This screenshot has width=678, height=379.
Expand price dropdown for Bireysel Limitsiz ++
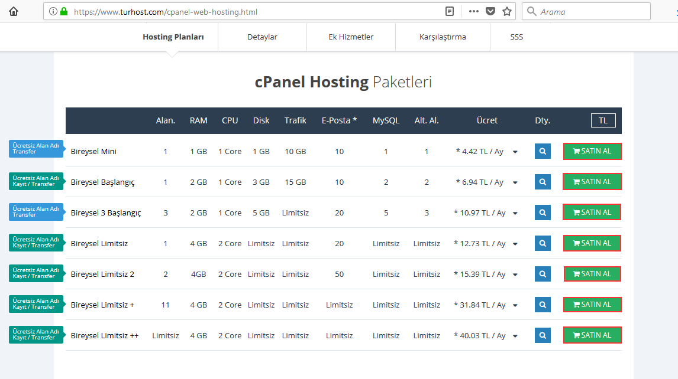(515, 336)
